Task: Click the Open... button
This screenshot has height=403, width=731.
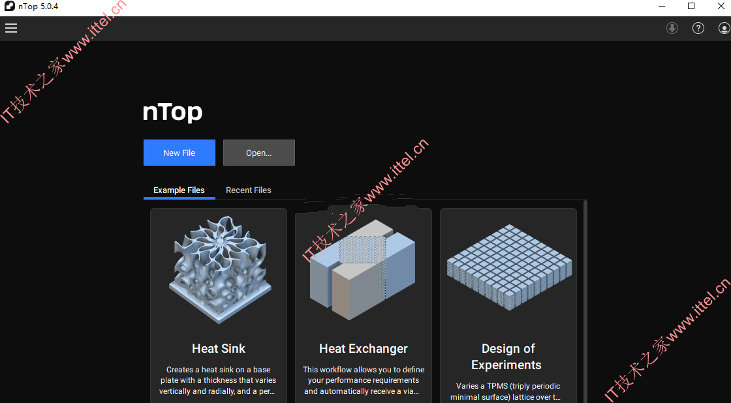Action: click(258, 153)
